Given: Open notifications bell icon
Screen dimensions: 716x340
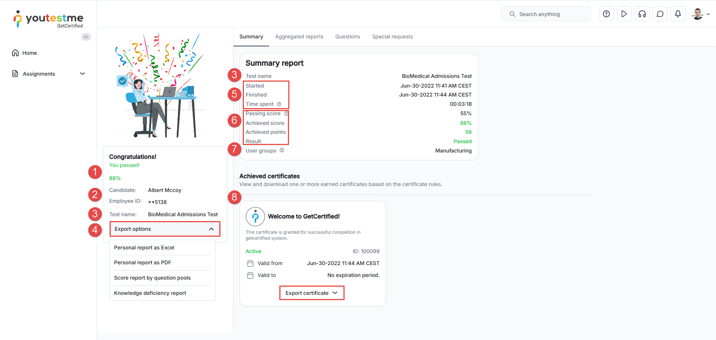Looking at the screenshot, I should (678, 14).
